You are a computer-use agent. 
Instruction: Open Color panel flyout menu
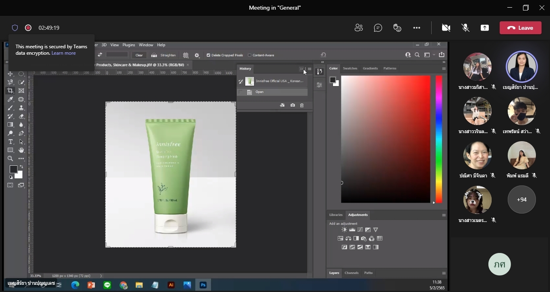tap(444, 68)
